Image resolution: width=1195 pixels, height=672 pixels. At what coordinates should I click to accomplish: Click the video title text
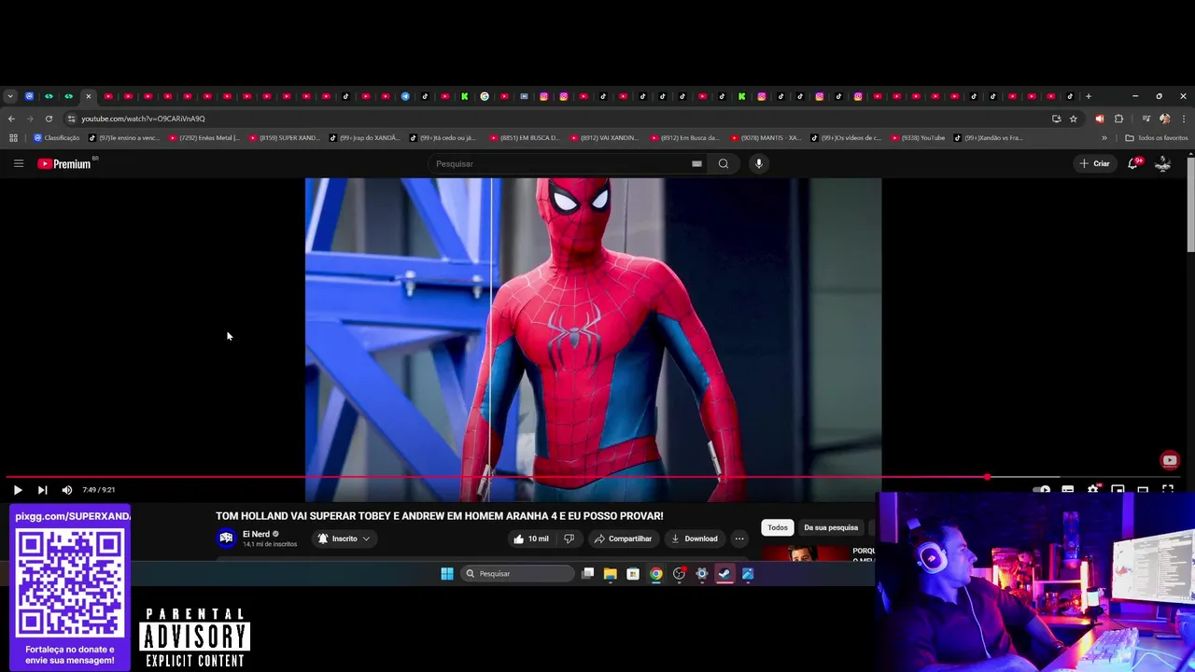[440, 516]
